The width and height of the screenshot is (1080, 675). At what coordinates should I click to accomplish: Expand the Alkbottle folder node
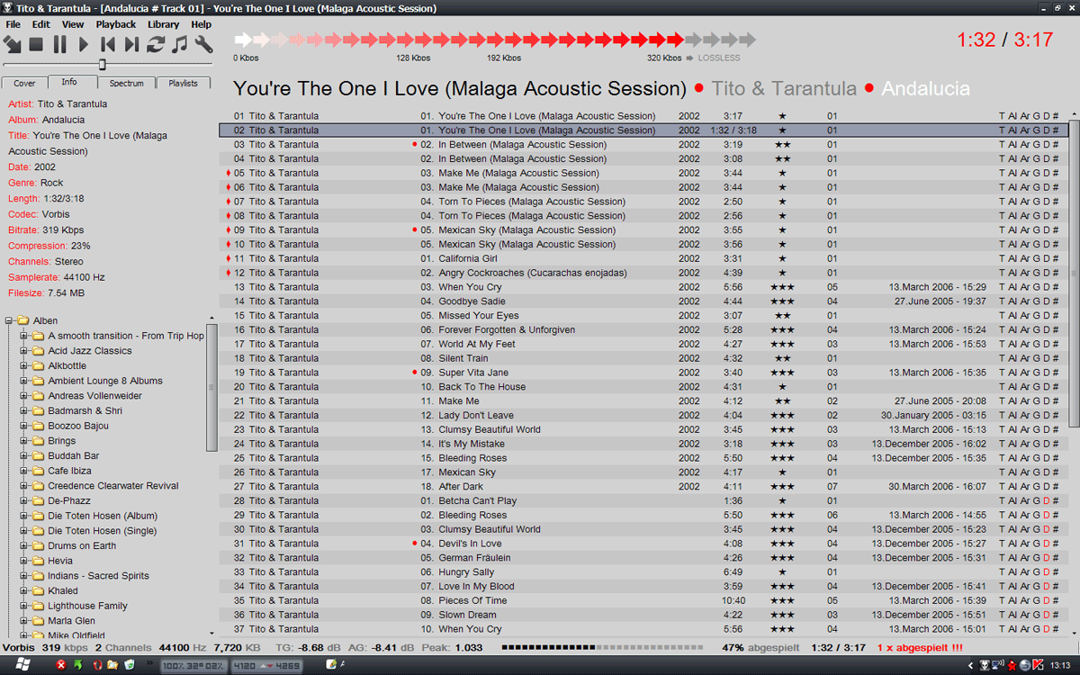24,365
